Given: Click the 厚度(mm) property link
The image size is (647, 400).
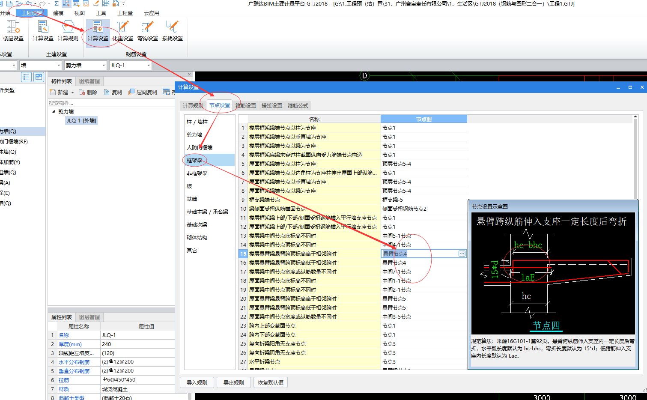Looking at the screenshot, I should click(x=70, y=344).
